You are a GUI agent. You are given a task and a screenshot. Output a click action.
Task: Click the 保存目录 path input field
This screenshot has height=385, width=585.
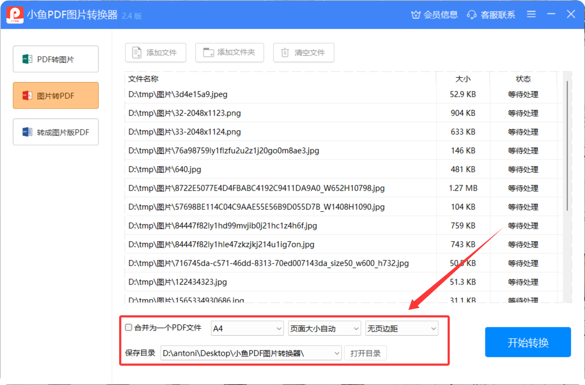(250, 353)
